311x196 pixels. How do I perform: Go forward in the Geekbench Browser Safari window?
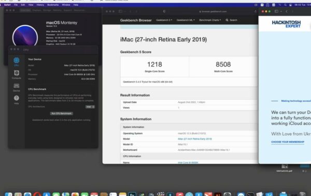tap(136, 11)
